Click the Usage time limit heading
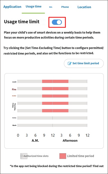This screenshot has height=174, width=108. pyautogui.click(x=22, y=22)
